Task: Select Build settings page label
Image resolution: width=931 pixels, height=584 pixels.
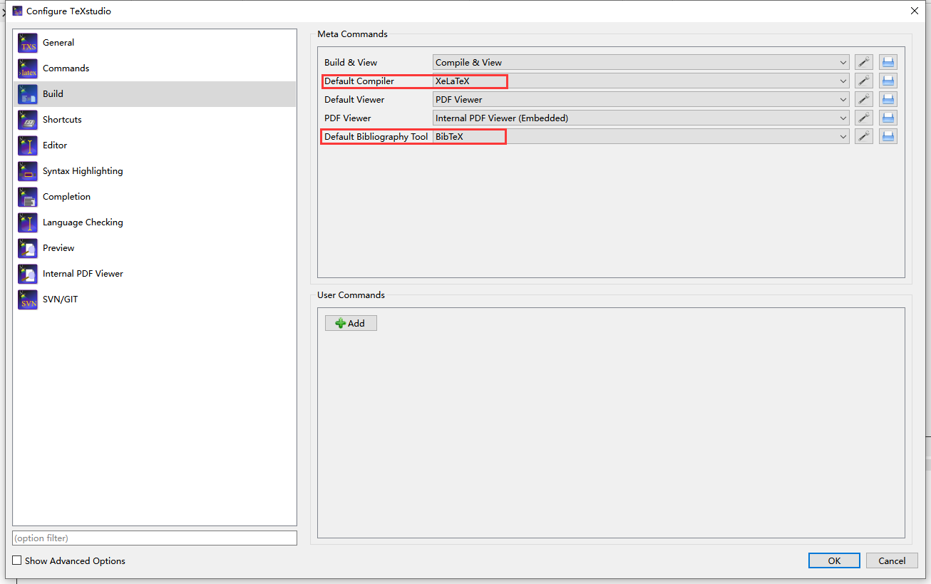Action: pyautogui.click(x=53, y=94)
